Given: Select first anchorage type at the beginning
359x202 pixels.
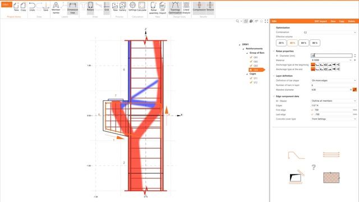Looking at the screenshot, I should (313, 65).
